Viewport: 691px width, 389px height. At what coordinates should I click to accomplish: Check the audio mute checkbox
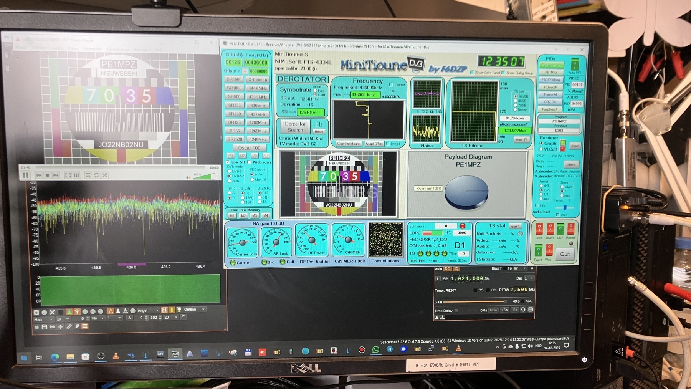tap(558, 215)
